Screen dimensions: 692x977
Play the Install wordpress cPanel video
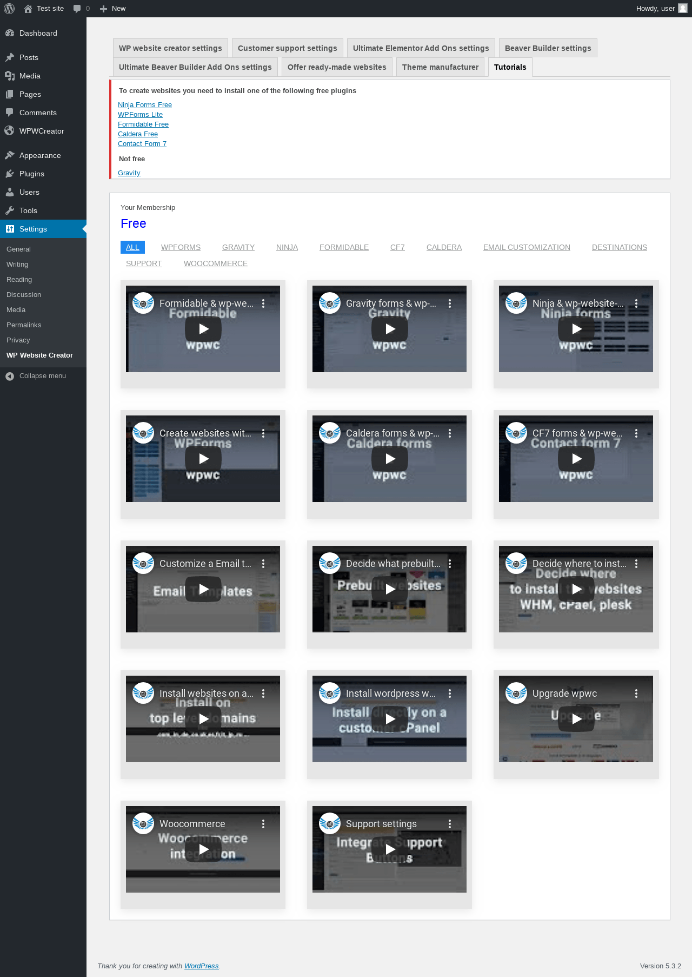click(x=390, y=719)
